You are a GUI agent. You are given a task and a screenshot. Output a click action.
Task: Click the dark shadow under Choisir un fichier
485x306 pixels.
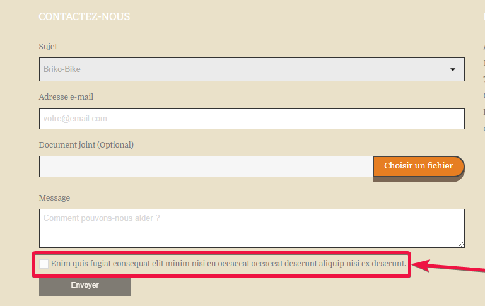point(419,179)
